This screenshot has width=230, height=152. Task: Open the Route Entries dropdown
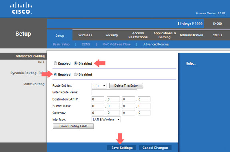[99, 86]
